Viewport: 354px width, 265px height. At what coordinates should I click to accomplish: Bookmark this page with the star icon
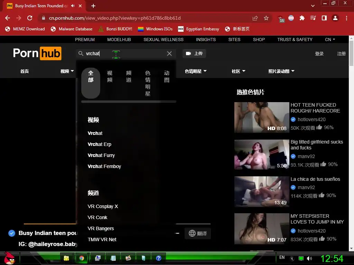click(266, 18)
